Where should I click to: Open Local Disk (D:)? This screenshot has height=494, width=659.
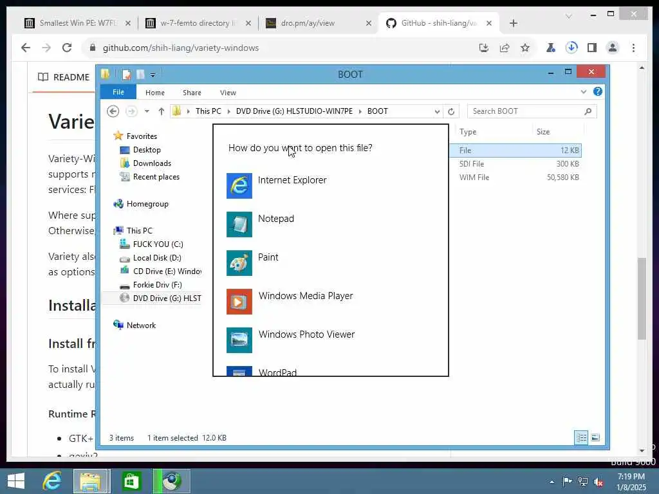pos(157,258)
